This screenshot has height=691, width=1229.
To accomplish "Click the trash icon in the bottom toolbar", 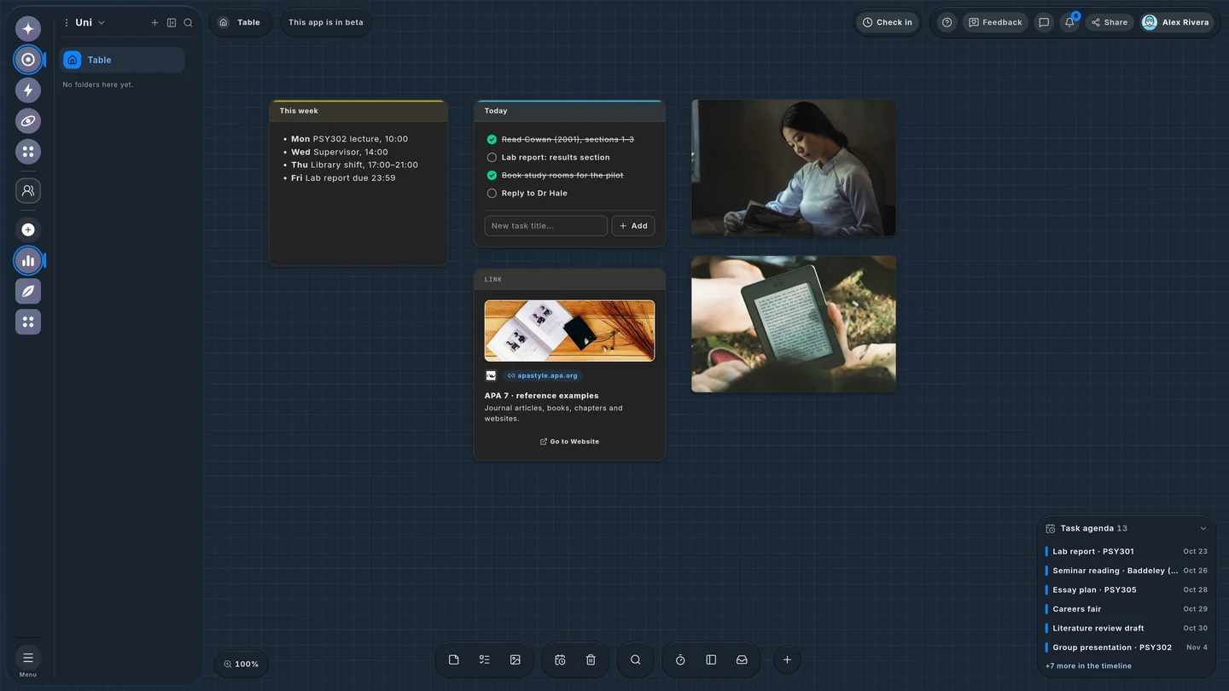I will [591, 660].
